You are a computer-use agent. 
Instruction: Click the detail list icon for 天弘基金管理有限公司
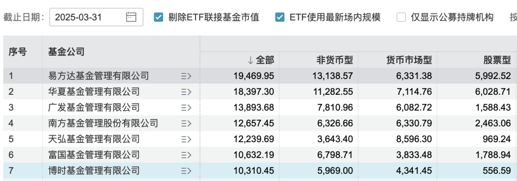pyautogui.click(x=186, y=139)
